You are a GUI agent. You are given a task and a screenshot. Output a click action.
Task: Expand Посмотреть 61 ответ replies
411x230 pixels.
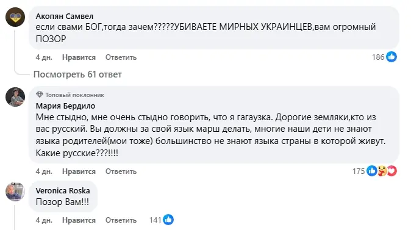77,74
